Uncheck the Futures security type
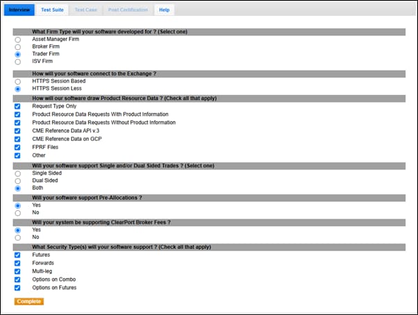The width and height of the screenshot is (418, 315). (x=17, y=255)
